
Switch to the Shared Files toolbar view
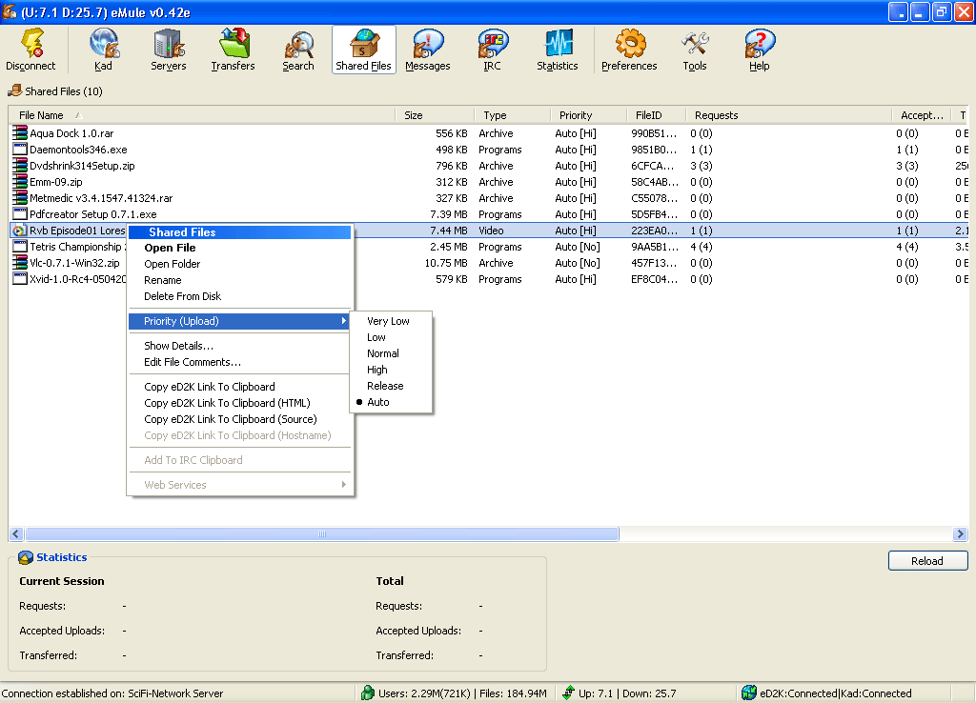(363, 50)
